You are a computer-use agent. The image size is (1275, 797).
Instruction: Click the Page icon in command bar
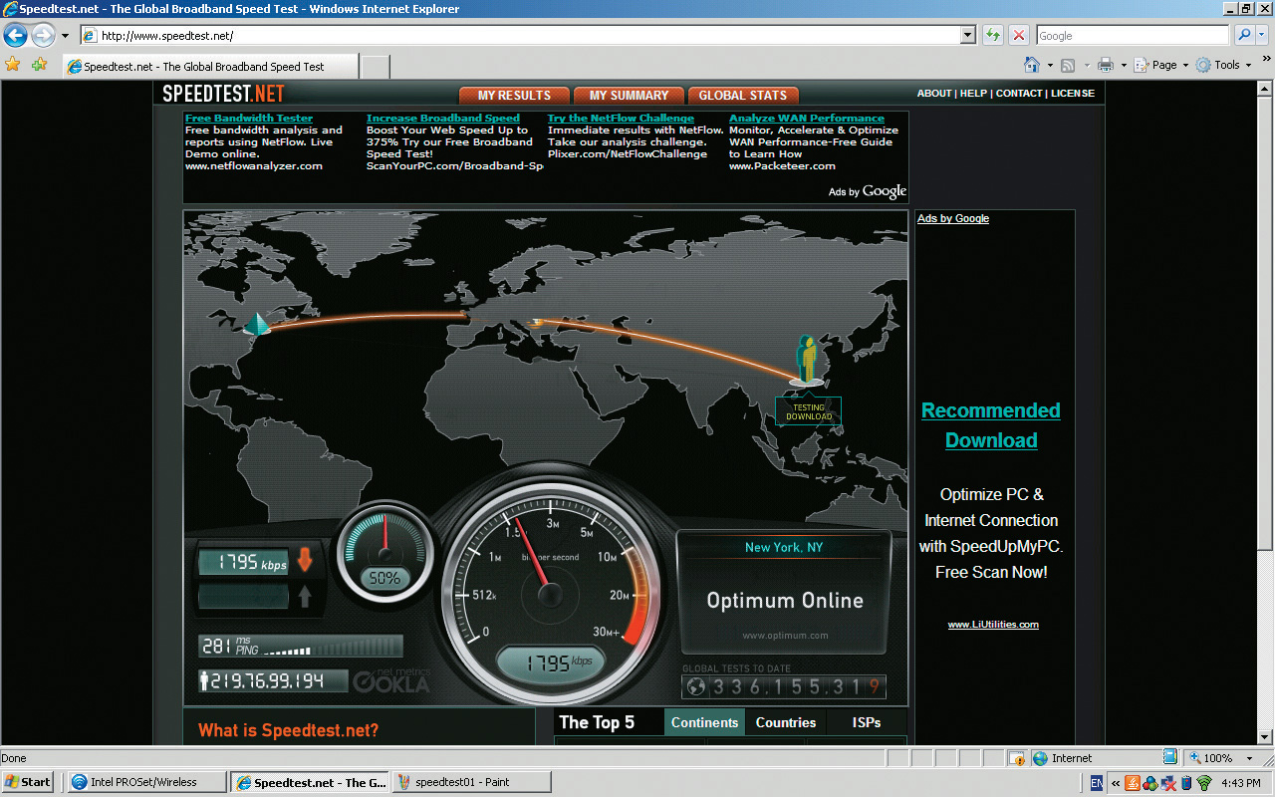(x=1142, y=65)
